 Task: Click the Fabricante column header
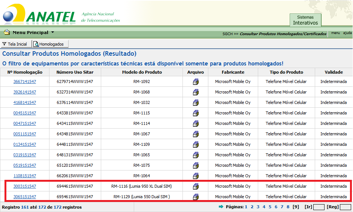[x=233, y=72]
